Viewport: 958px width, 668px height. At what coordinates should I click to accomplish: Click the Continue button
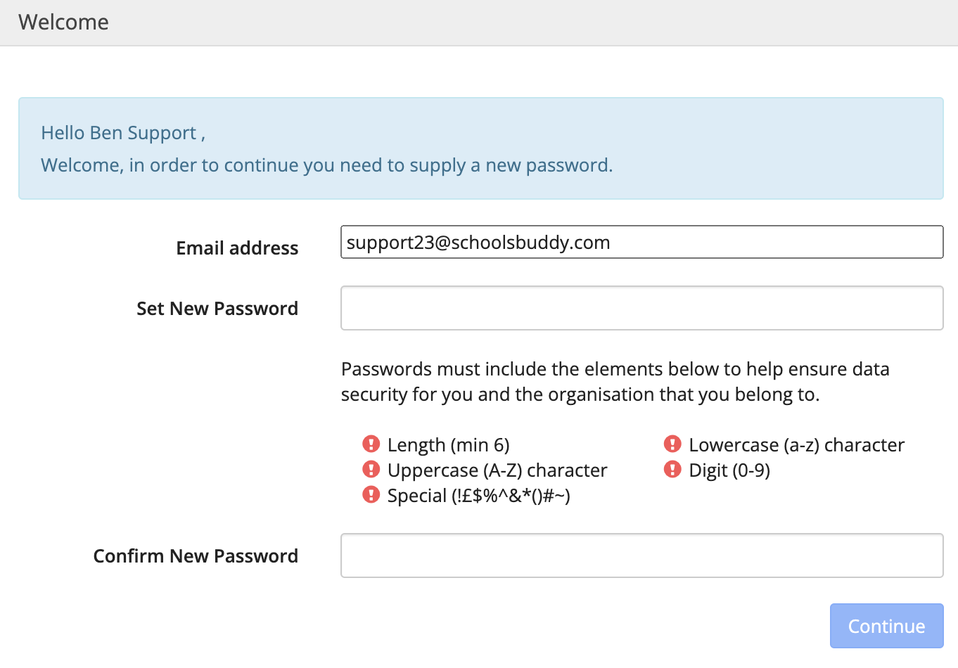[x=886, y=626]
